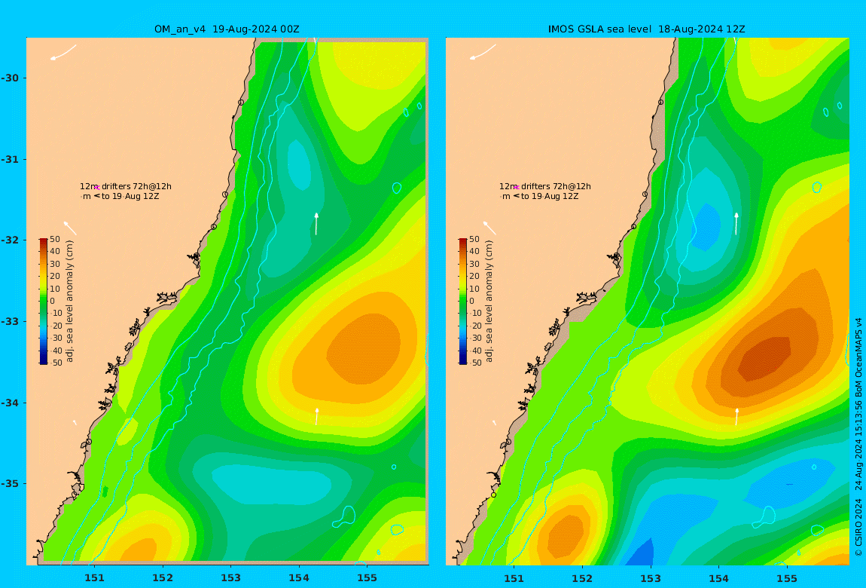
Task: Click the dark blue bottom of left map colorbar
Action: (43, 361)
